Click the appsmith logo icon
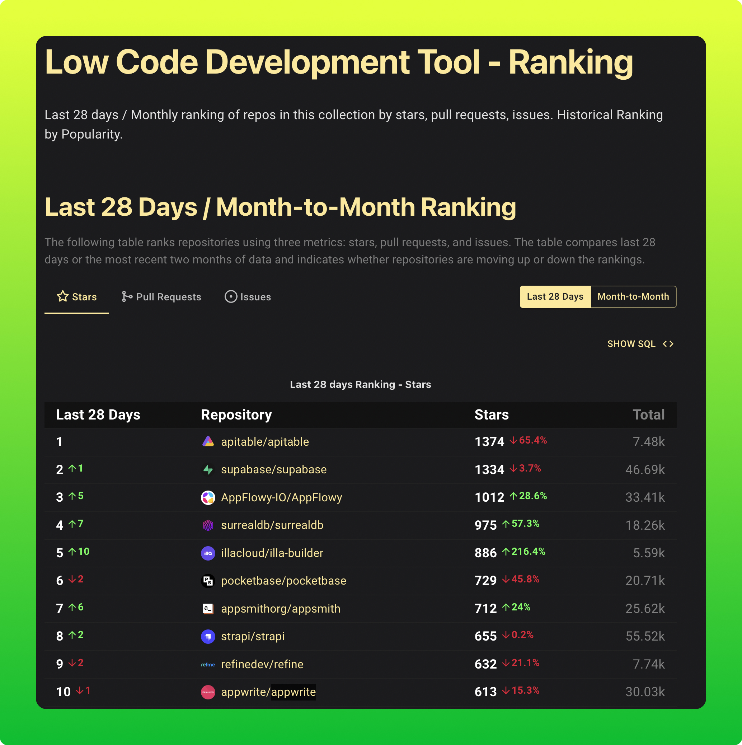The image size is (742, 745). tap(208, 609)
